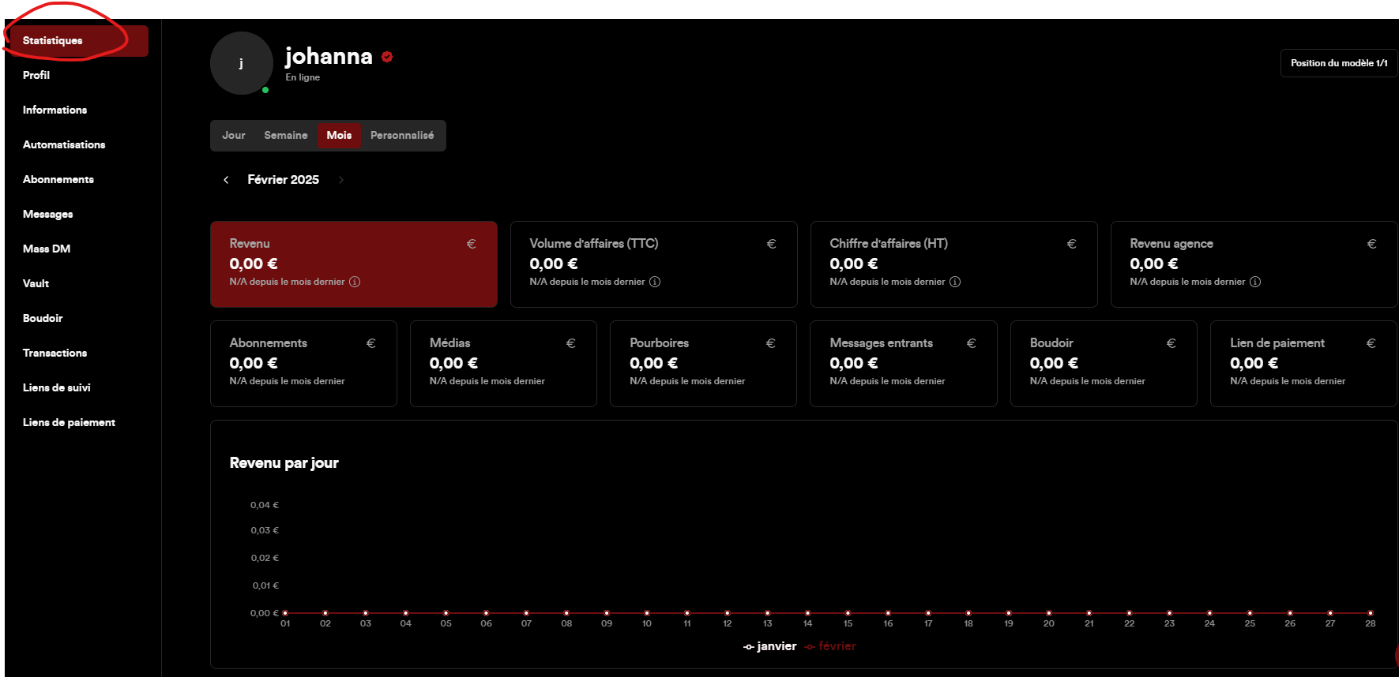Viewport: 1399px width, 677px height.
Task: Open Transactions page
Action: 55,353
